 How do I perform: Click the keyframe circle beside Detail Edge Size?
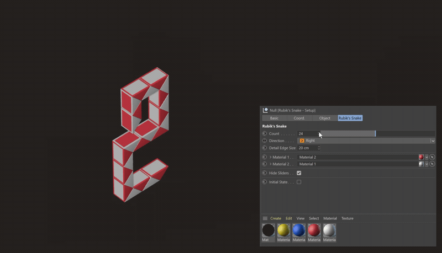[265, 148]
